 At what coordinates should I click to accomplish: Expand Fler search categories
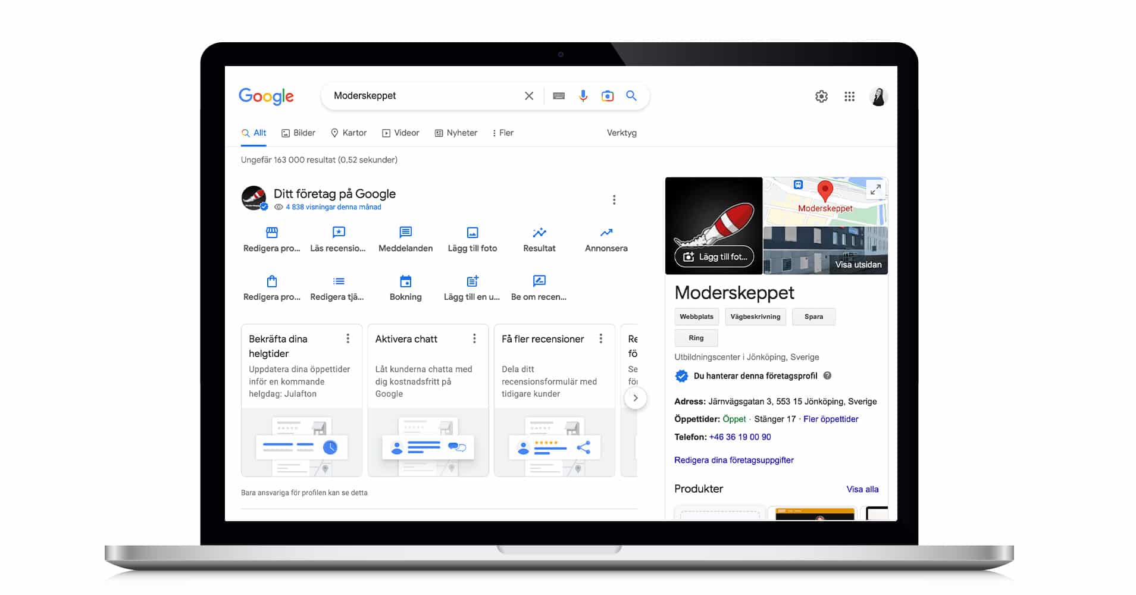click(x=503, y=133)
